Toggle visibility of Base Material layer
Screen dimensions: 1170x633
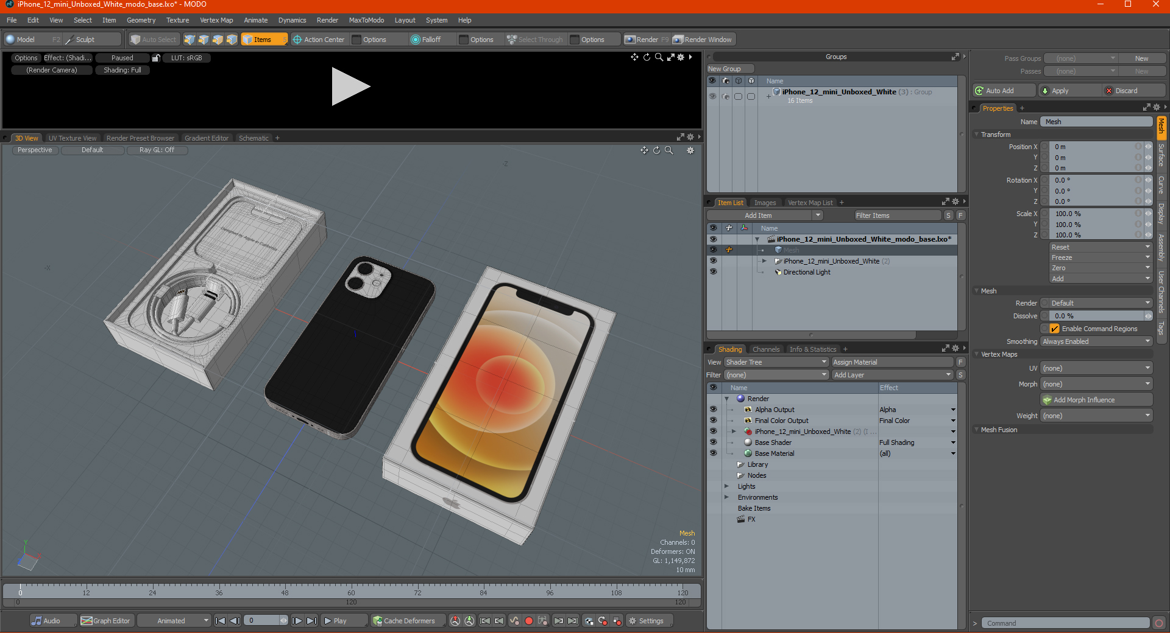click(x=713, y=453)
